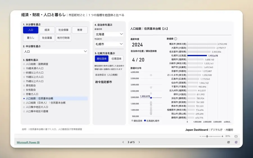Screen dimensions: 253x158
Task: Click the 政令指定都市 classification text
Action: click(x=103, y=82)
